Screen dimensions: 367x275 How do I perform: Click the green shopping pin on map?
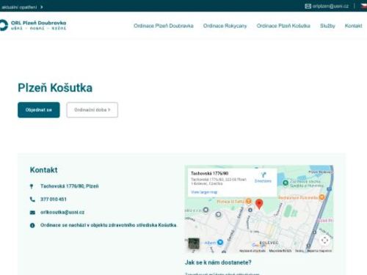[286, 183]
